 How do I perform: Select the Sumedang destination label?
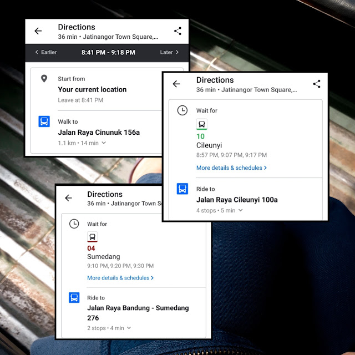pyautogui.click(x=104, y=257)
